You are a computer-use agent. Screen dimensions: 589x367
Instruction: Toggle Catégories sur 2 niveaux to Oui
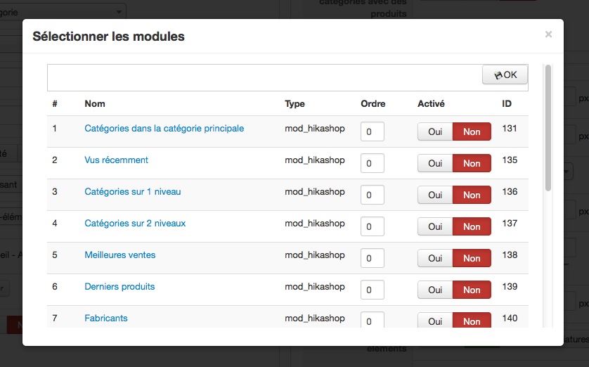click(435, 226)
